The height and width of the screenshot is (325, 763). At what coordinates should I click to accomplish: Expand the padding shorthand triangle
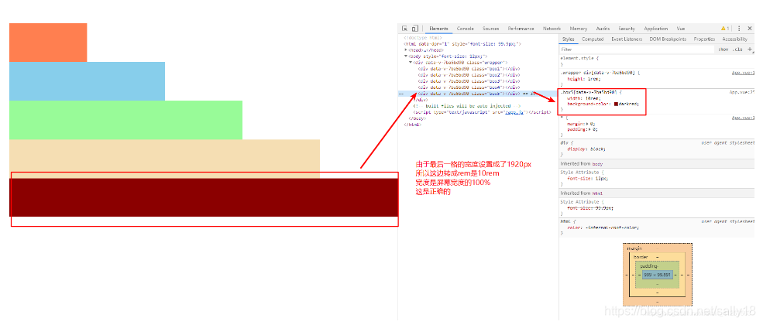(588, 130)
